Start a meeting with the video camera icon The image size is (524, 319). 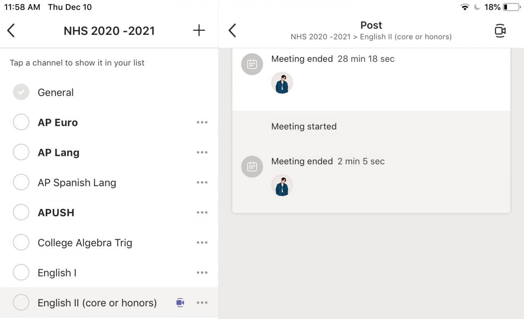pyautogui.click(x=500, y=31)
